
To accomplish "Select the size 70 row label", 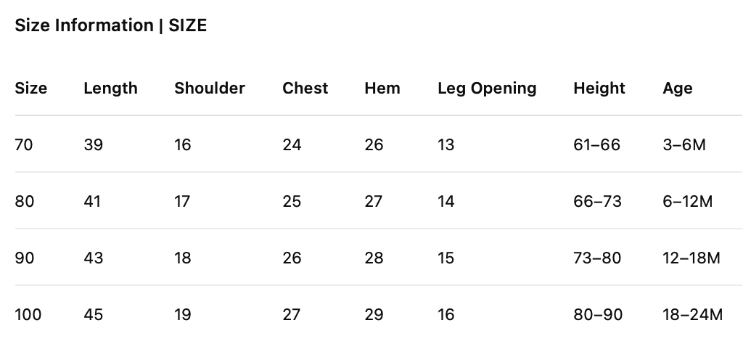I will pos(24,144).
